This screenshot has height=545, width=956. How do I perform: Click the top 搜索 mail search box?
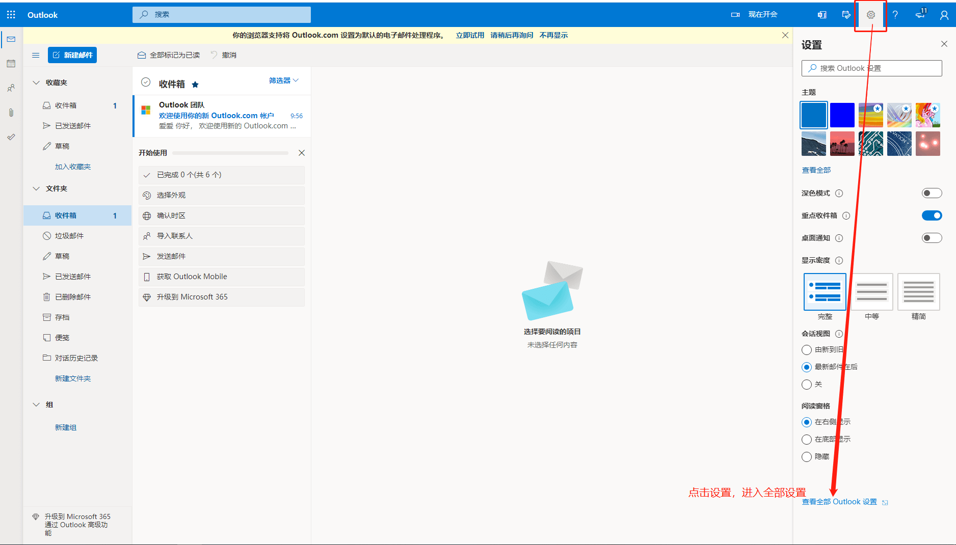pyautogui.click(x=222, y=15)
